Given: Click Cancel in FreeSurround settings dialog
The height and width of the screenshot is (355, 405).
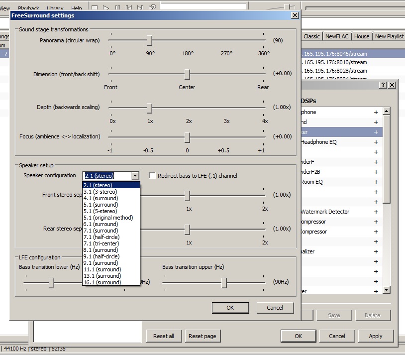Looking at the screenshot, I should click(275, 308).
